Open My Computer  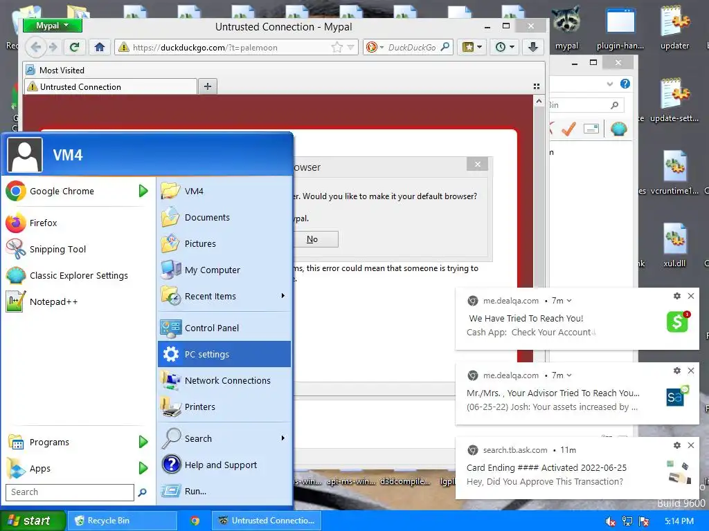tap(224, 270)
